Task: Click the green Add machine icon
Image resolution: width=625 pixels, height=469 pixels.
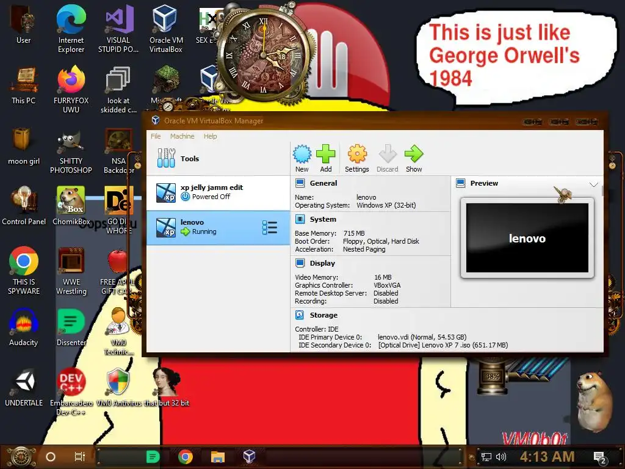Action: click(326, 158)
